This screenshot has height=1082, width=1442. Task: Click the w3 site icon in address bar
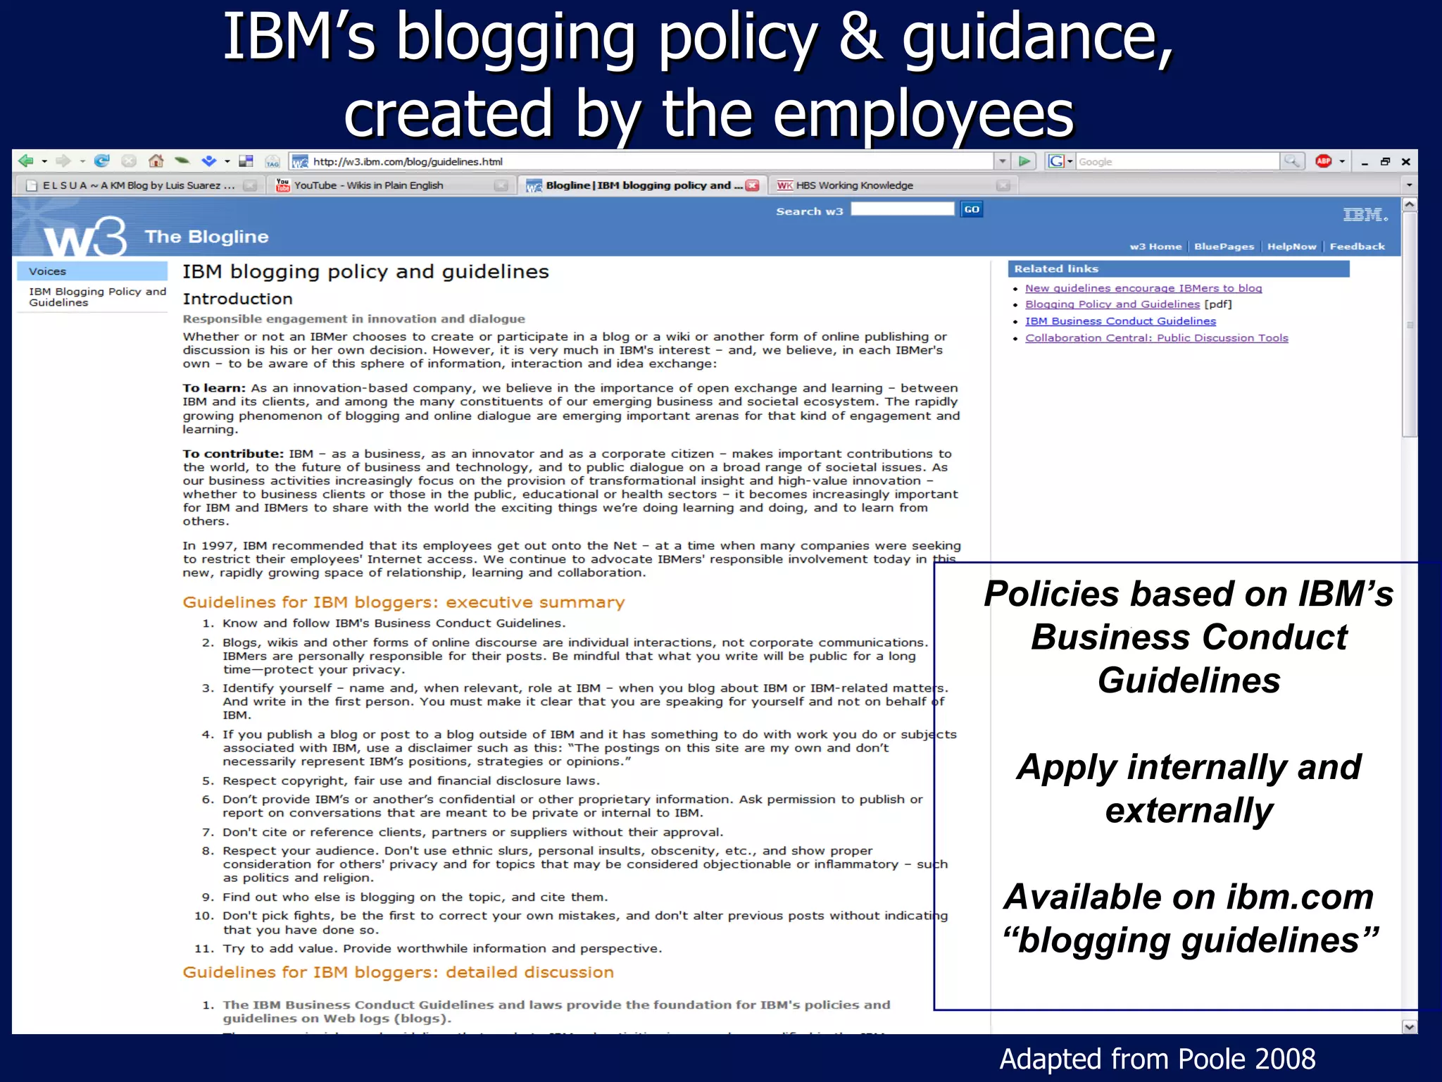[301, 162]
